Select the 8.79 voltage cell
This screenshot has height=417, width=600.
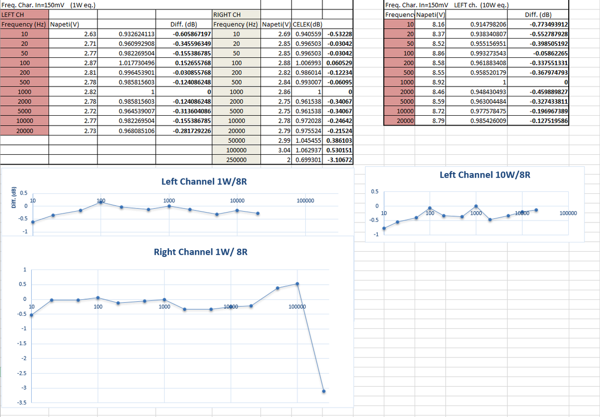coord(431,120)
